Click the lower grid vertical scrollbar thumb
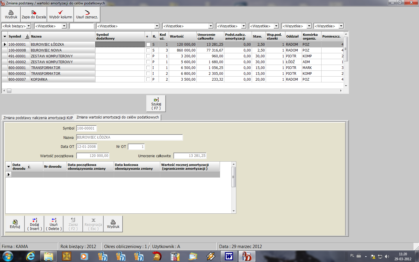419x262 pixels. (x=233, y=177)
